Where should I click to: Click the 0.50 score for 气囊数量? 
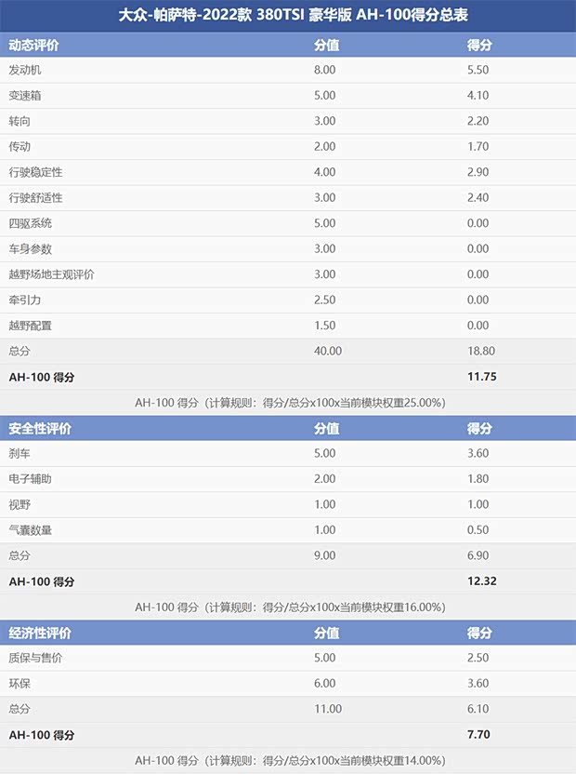[x=478, y=530]
